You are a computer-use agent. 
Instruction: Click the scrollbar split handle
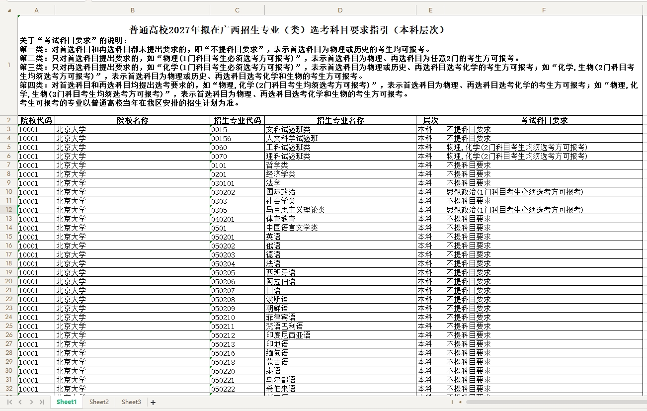point(452,402)
